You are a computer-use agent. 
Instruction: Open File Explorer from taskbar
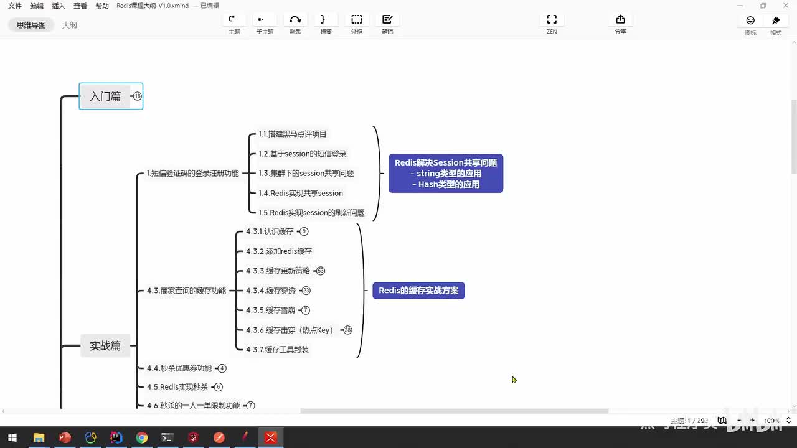(39, 437)
